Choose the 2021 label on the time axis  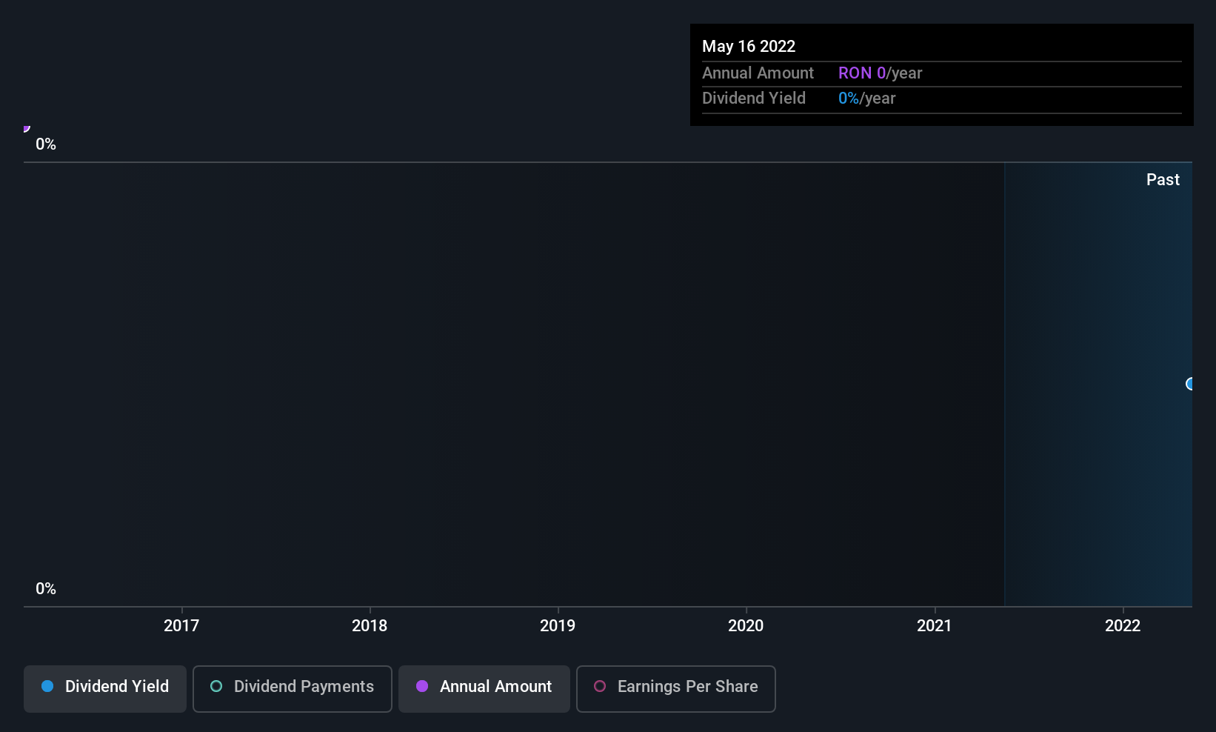934,626
